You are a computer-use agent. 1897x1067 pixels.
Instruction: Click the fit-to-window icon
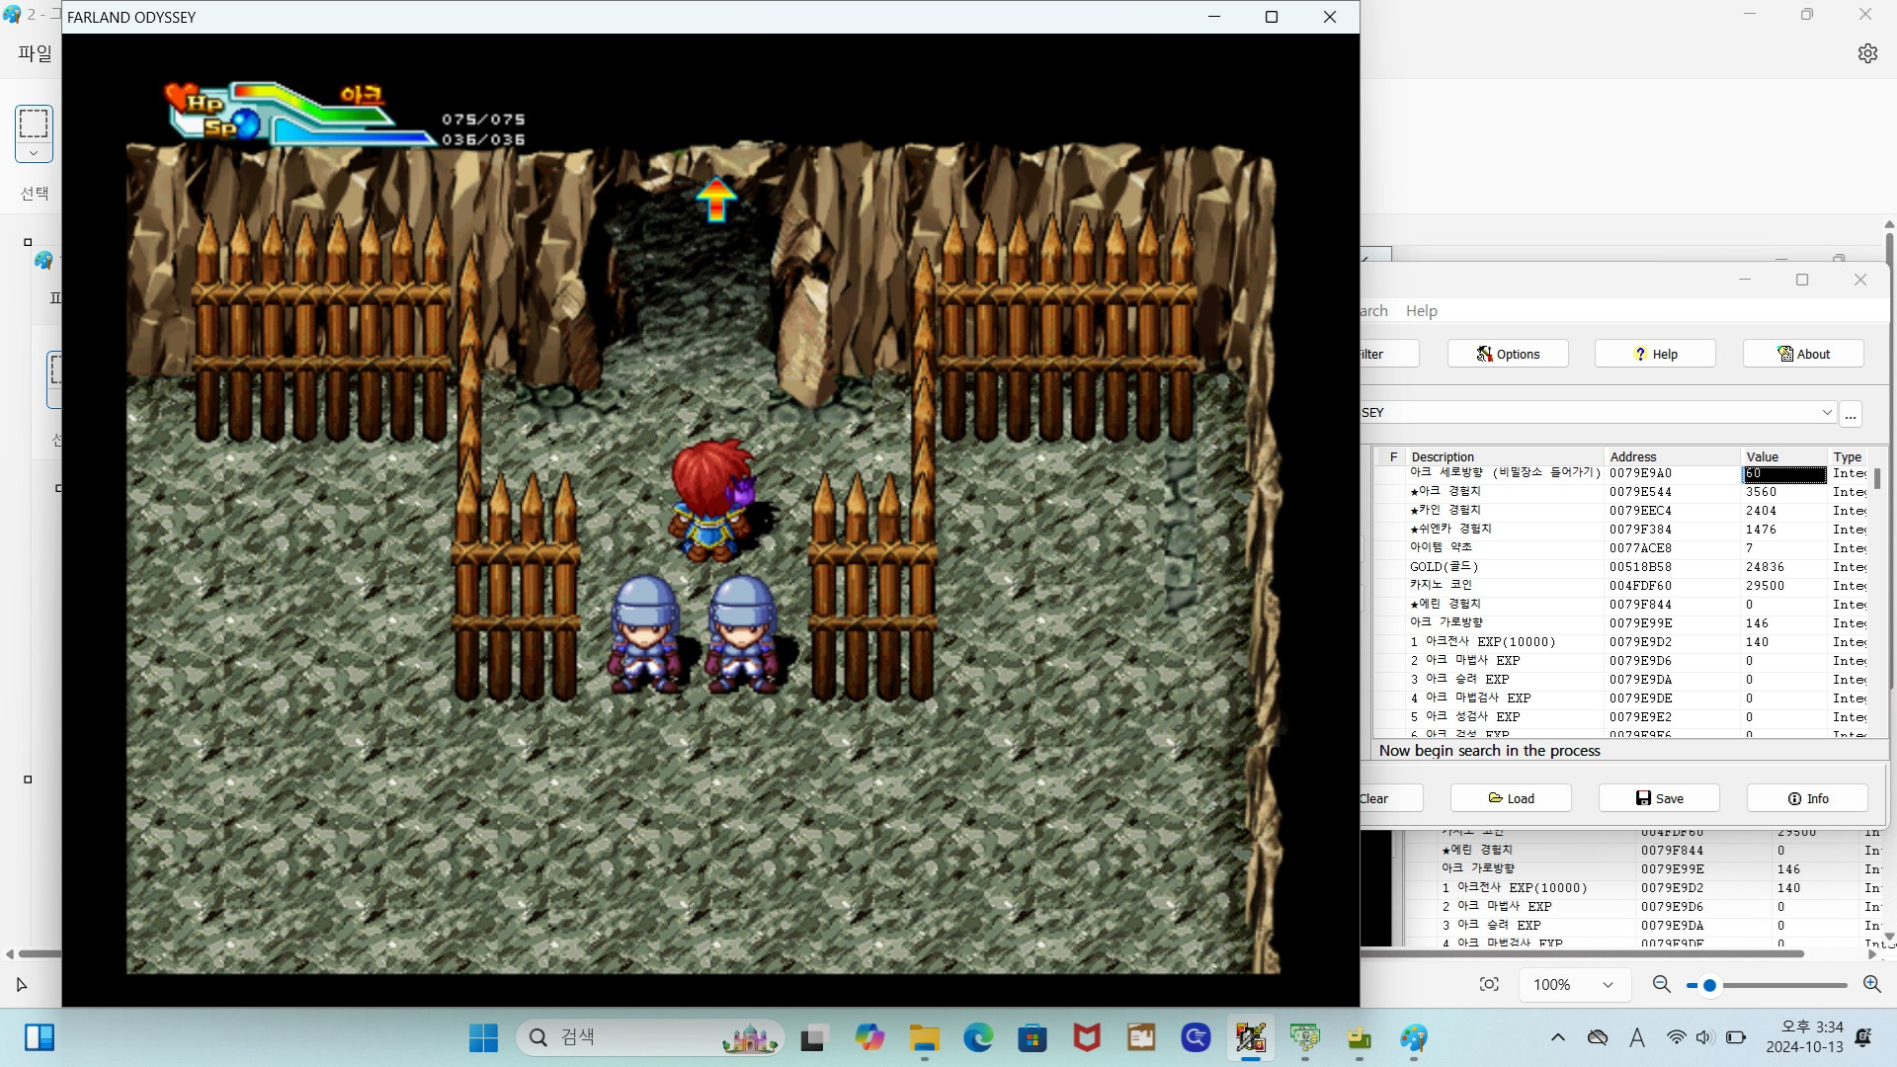[1489, 984]
